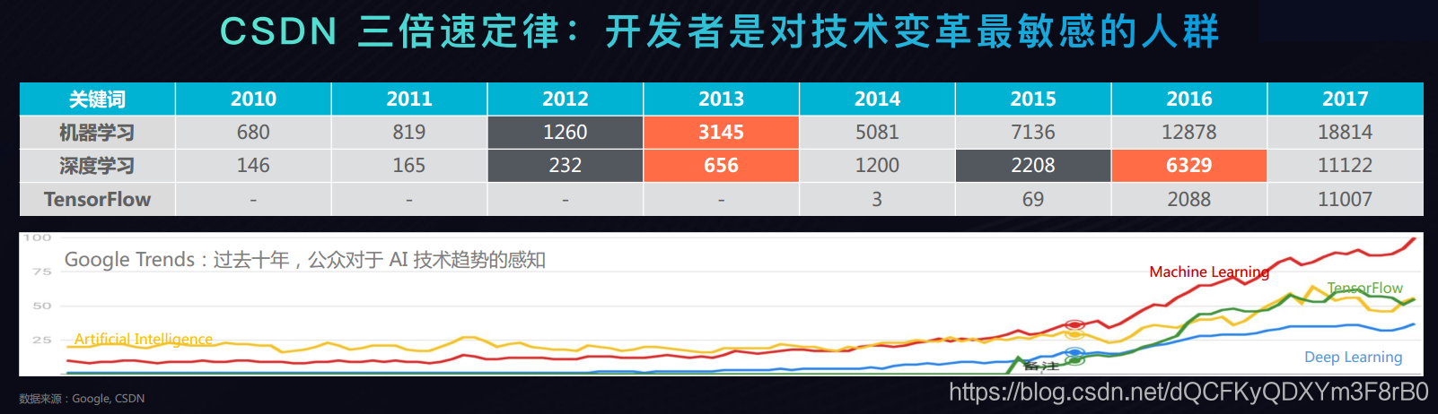
Task: Click the y-axis label 25
Action: pyautogui.click(x=41, y=340)
